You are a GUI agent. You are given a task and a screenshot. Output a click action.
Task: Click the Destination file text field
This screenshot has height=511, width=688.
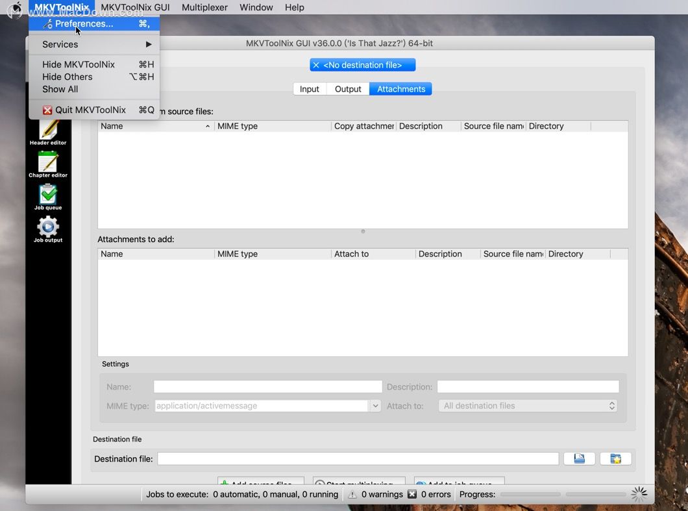tap(358, 459)
